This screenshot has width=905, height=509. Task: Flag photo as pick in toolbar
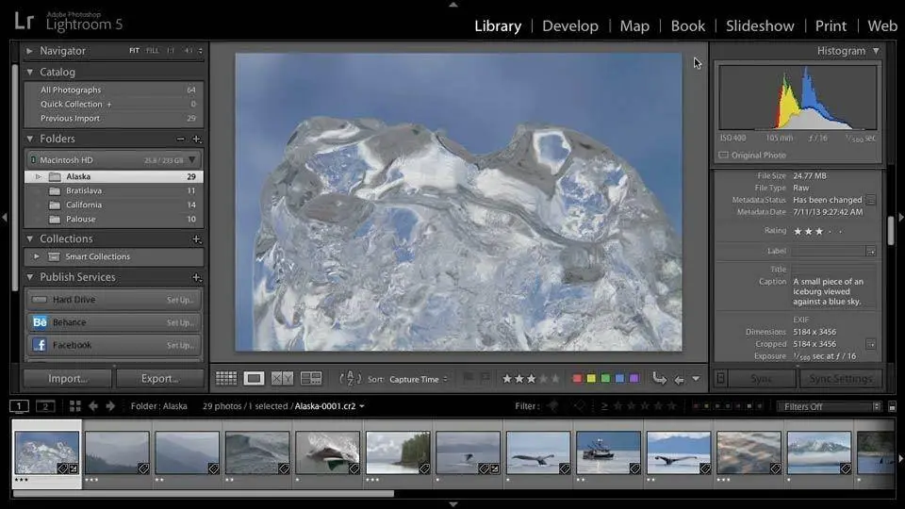click(469, 378)
